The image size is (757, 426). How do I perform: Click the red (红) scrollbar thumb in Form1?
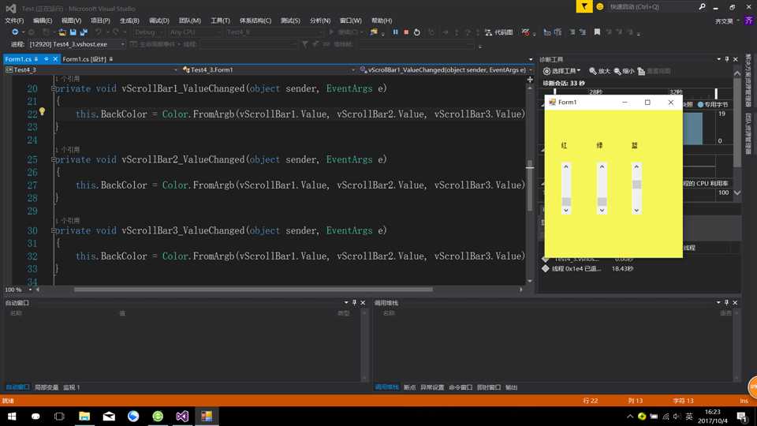click(566, 201)
